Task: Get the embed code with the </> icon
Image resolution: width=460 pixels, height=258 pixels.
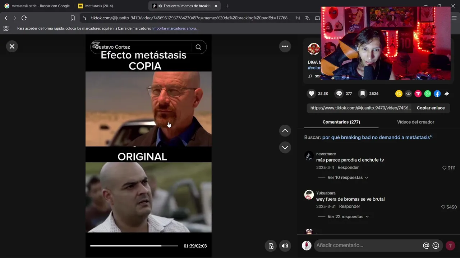Action: coord(408,94)
